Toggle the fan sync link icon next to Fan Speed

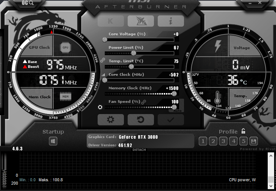tap(143, 102)
